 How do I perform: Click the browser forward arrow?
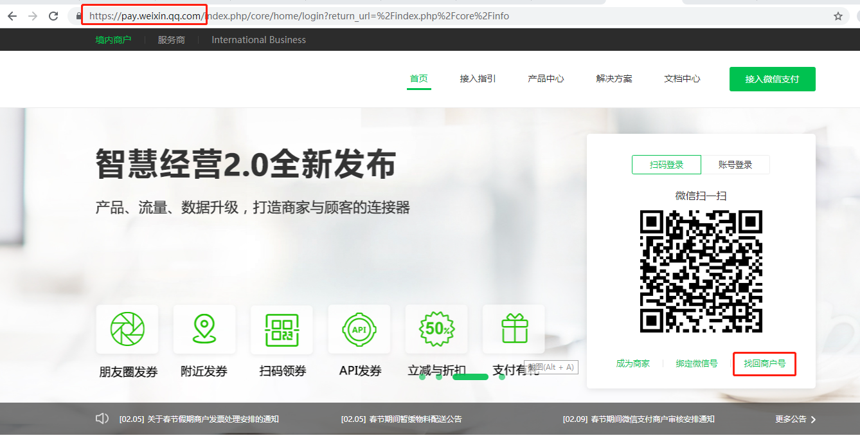(x=33, y=16)
